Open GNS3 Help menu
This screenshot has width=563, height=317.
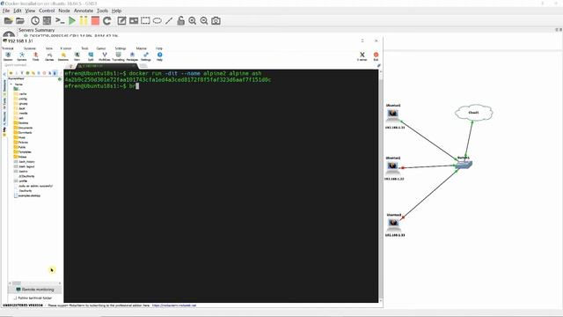pos(116,11)
